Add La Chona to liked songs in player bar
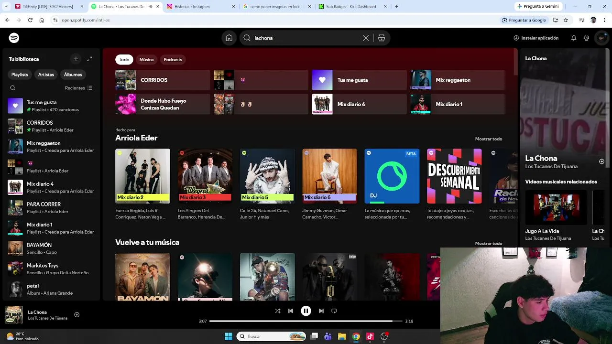 click(76, 315)
